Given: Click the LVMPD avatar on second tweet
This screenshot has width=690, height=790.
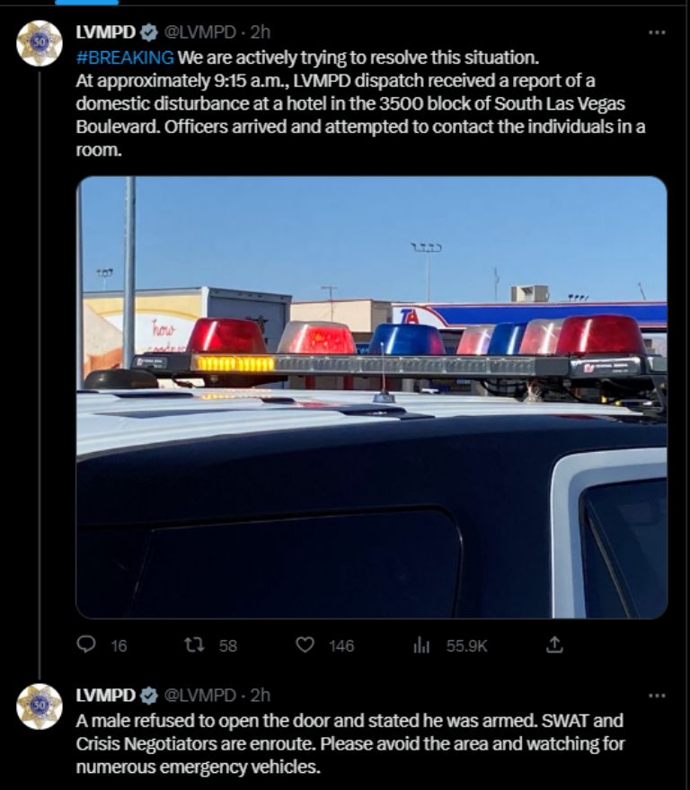Looking at the screenshot, I should point(40,706).
